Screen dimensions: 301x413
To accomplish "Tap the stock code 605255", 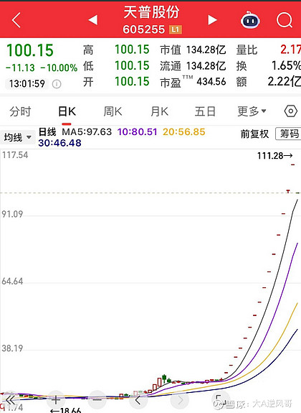I will tap(144, 29).
